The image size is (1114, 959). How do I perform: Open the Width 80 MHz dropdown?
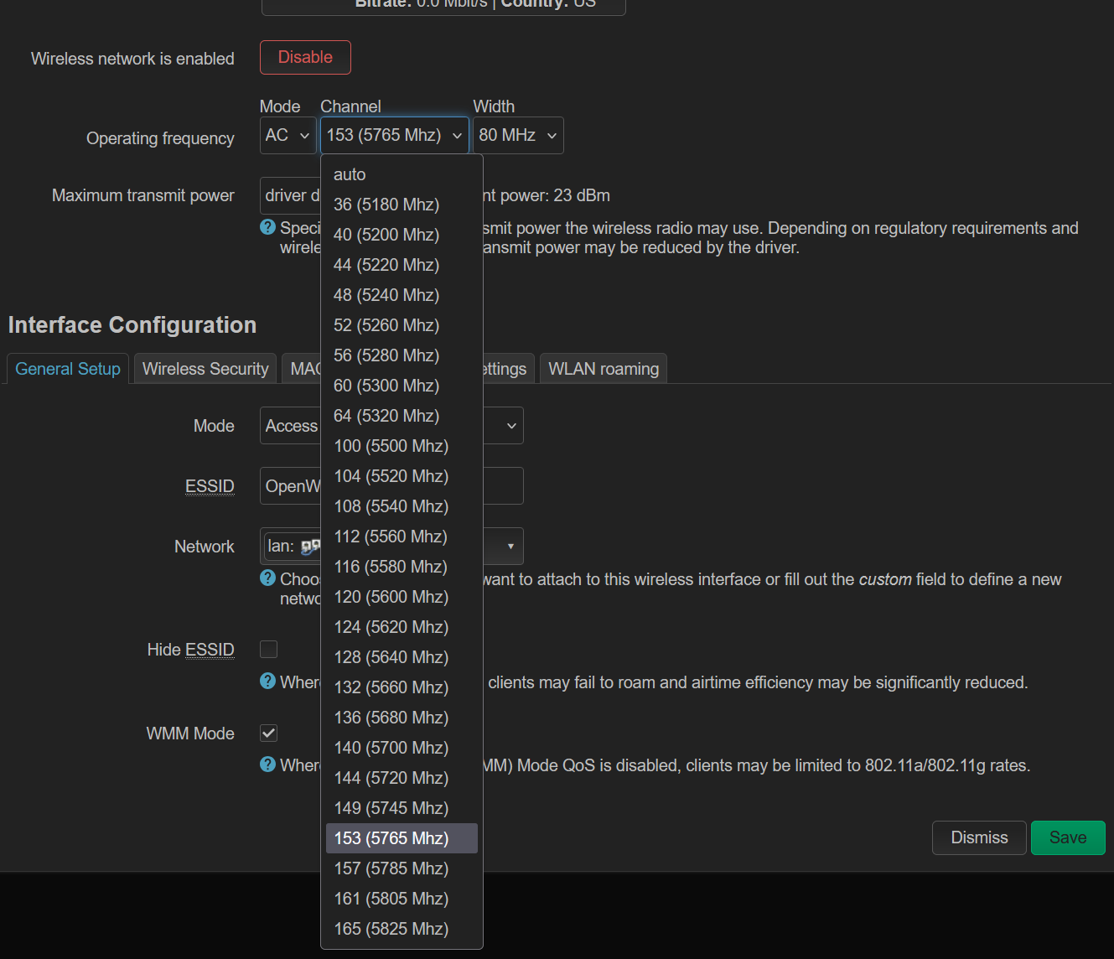click(518, 135)
